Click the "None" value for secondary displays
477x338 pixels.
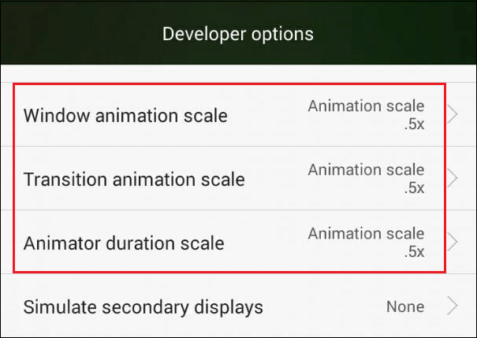click(404, 306)
